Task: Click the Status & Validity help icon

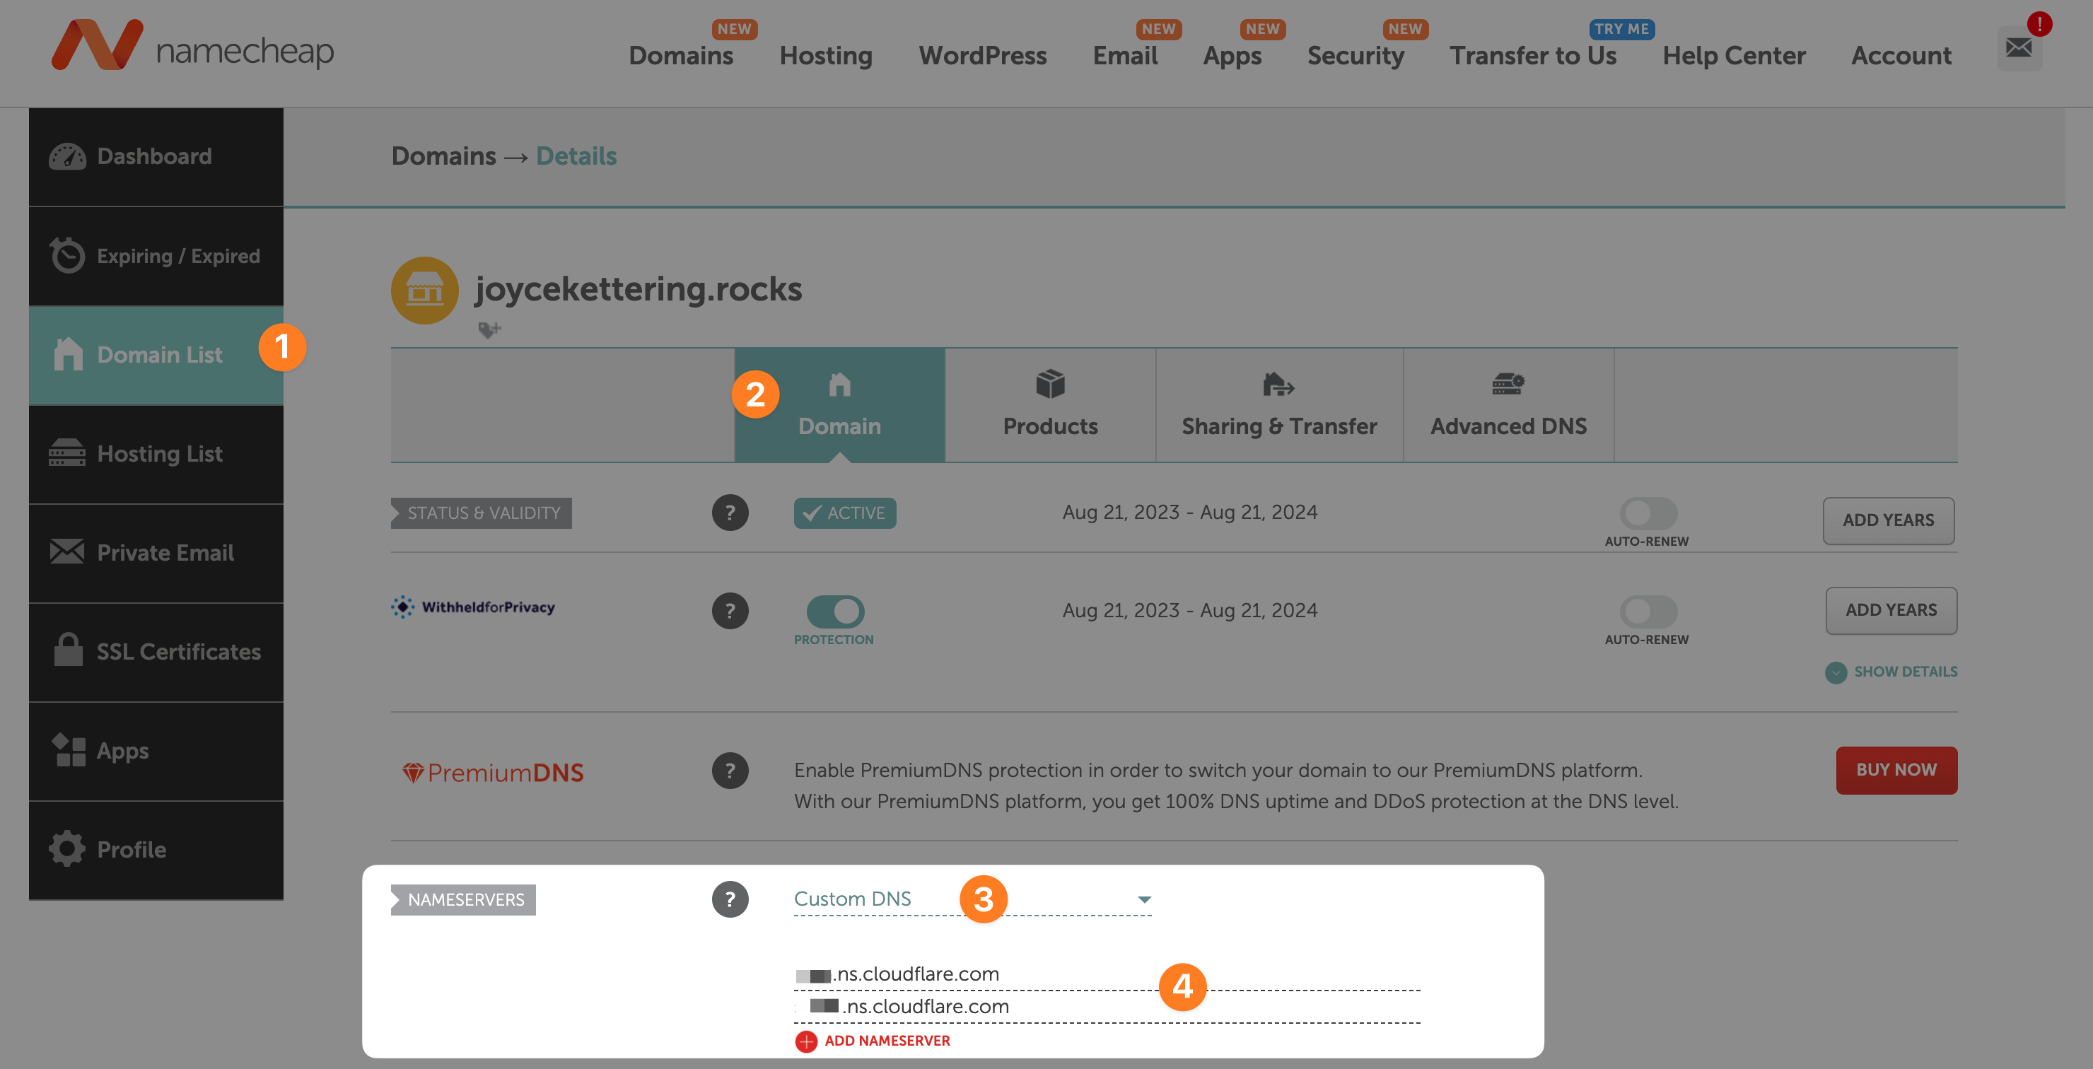Action: (730, 513)
